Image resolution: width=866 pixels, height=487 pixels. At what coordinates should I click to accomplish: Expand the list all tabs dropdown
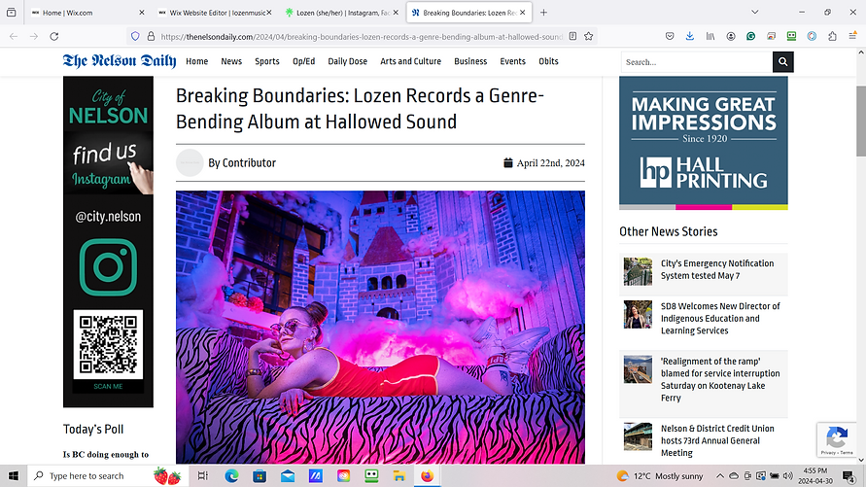pyautogui.click(x=755, y=12)
